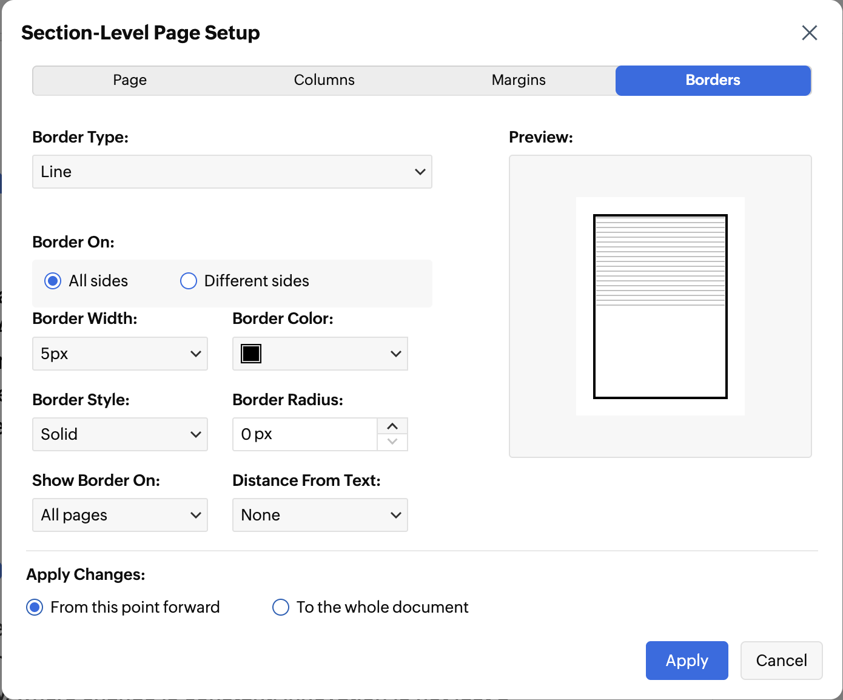Select From this point forward option
The image size is (843, 700).
[35, 607]
